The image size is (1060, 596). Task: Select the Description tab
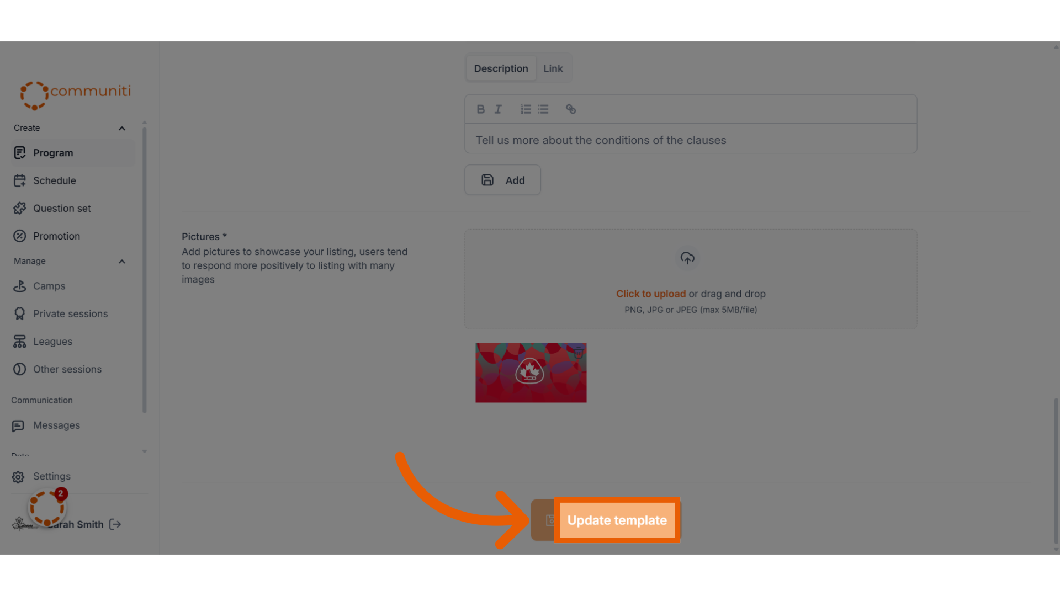(x=501, y=68)
